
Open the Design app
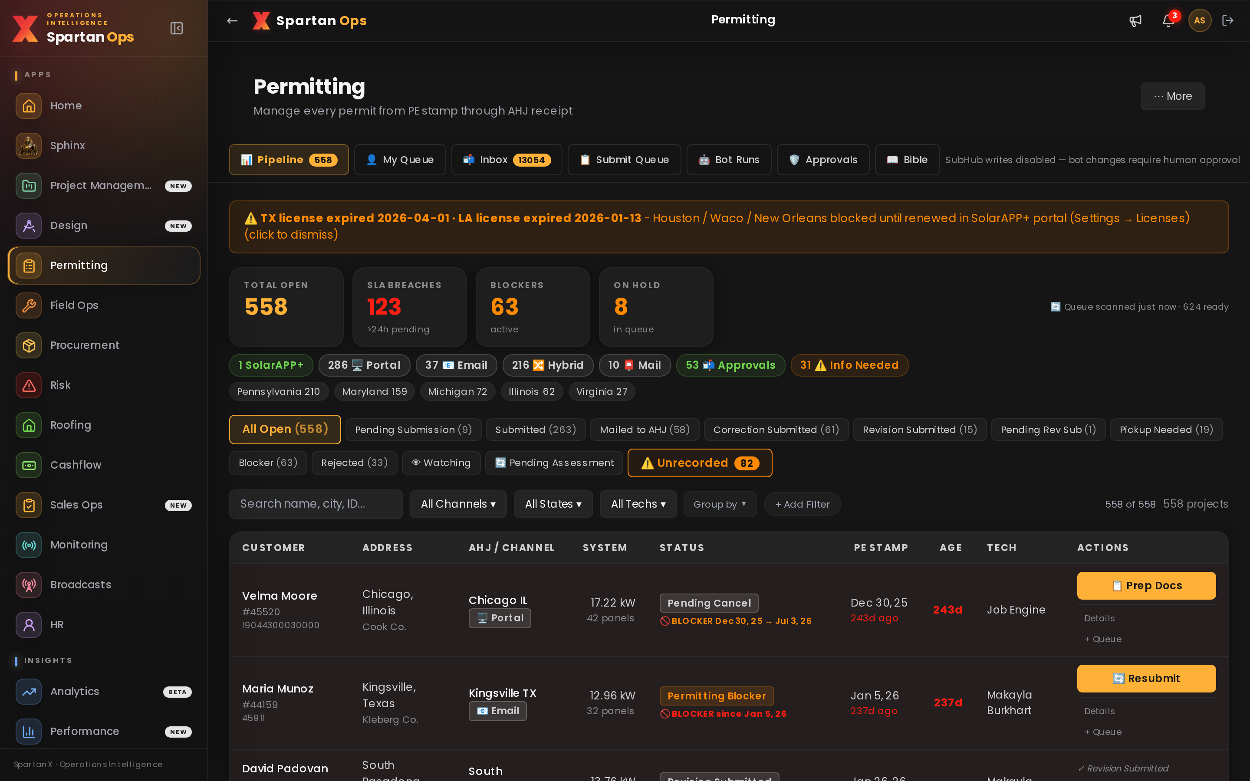[104, 226]
